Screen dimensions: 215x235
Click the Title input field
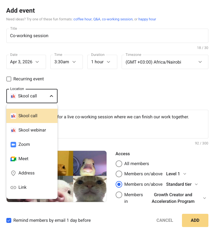pyautogui.click(x=107, y=36)
